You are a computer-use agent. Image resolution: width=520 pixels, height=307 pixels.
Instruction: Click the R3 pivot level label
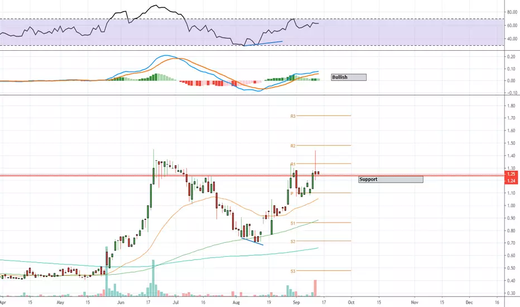[293, 116]
